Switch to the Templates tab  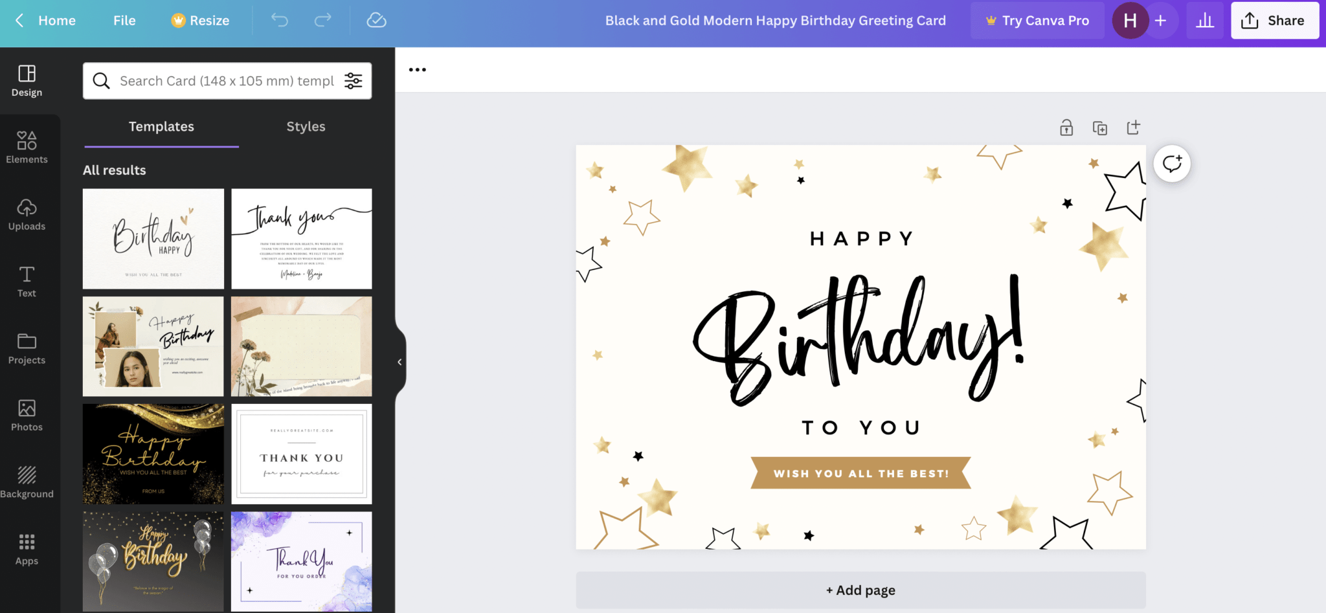point(161,126)
